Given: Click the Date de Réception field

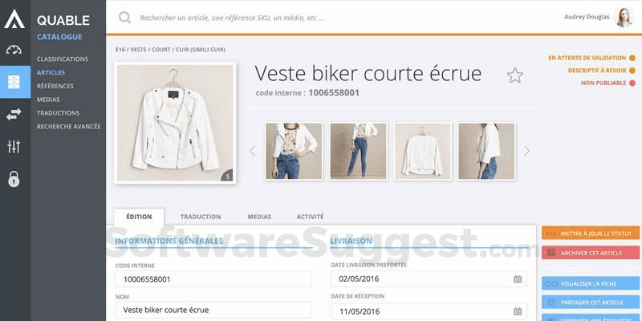Looking at the screenshot, I should [429, 311].
